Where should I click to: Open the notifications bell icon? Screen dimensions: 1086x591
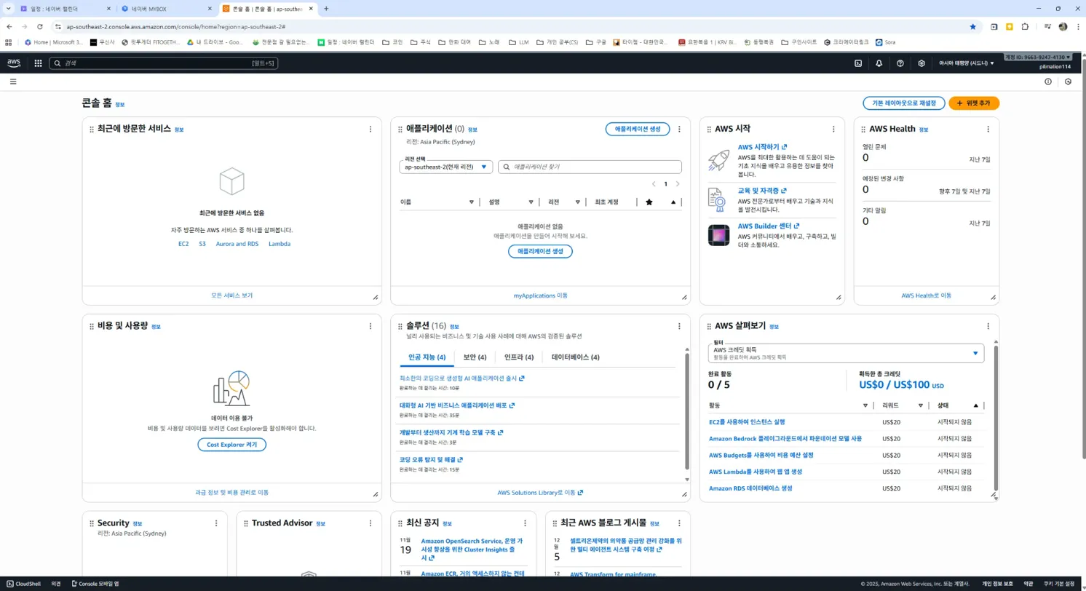pos(879,63)
